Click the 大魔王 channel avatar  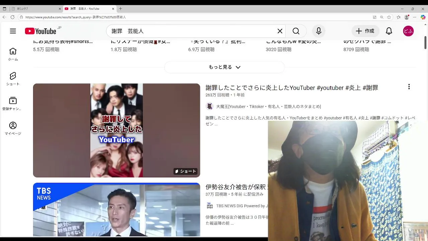[x=210, y=106]
